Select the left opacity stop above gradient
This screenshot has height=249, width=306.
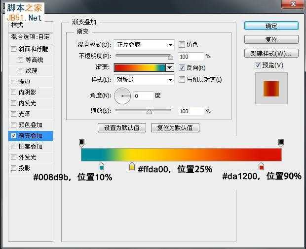coord(82,143)
